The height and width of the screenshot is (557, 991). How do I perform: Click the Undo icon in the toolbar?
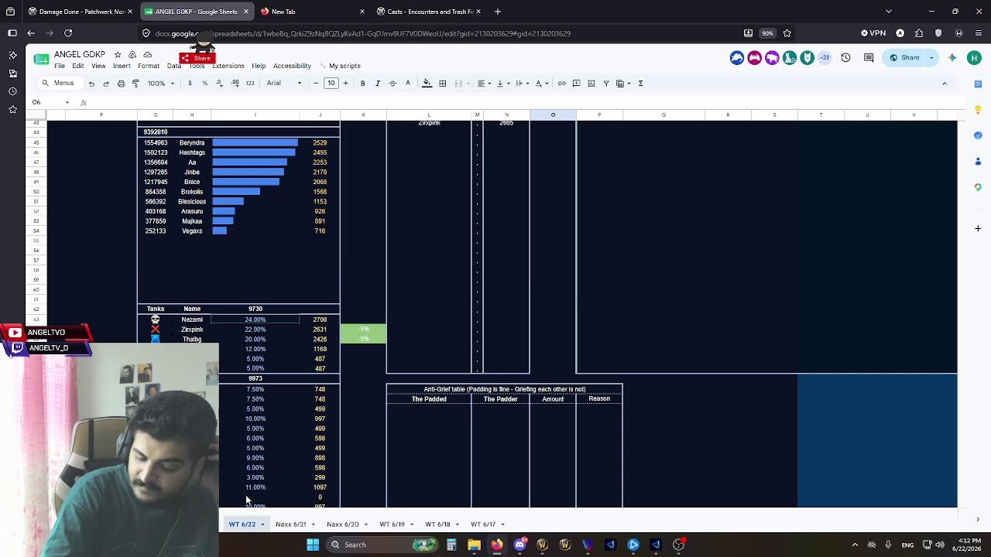91,84
